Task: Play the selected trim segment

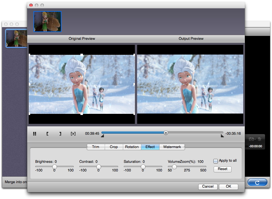Action: point(73,134)
